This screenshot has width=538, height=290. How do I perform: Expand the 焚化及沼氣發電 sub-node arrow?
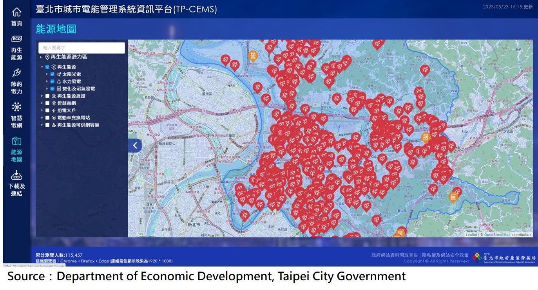[x=47, y=89]
